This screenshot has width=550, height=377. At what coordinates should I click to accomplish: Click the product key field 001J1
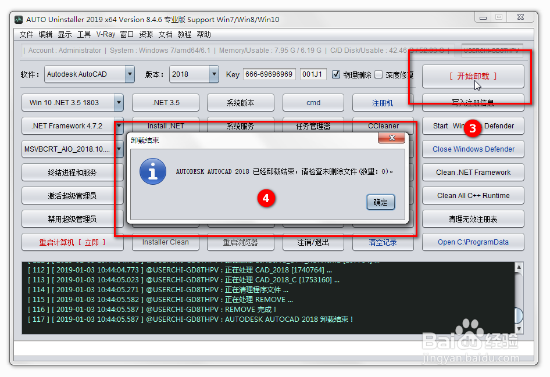[x=313, y=74]
